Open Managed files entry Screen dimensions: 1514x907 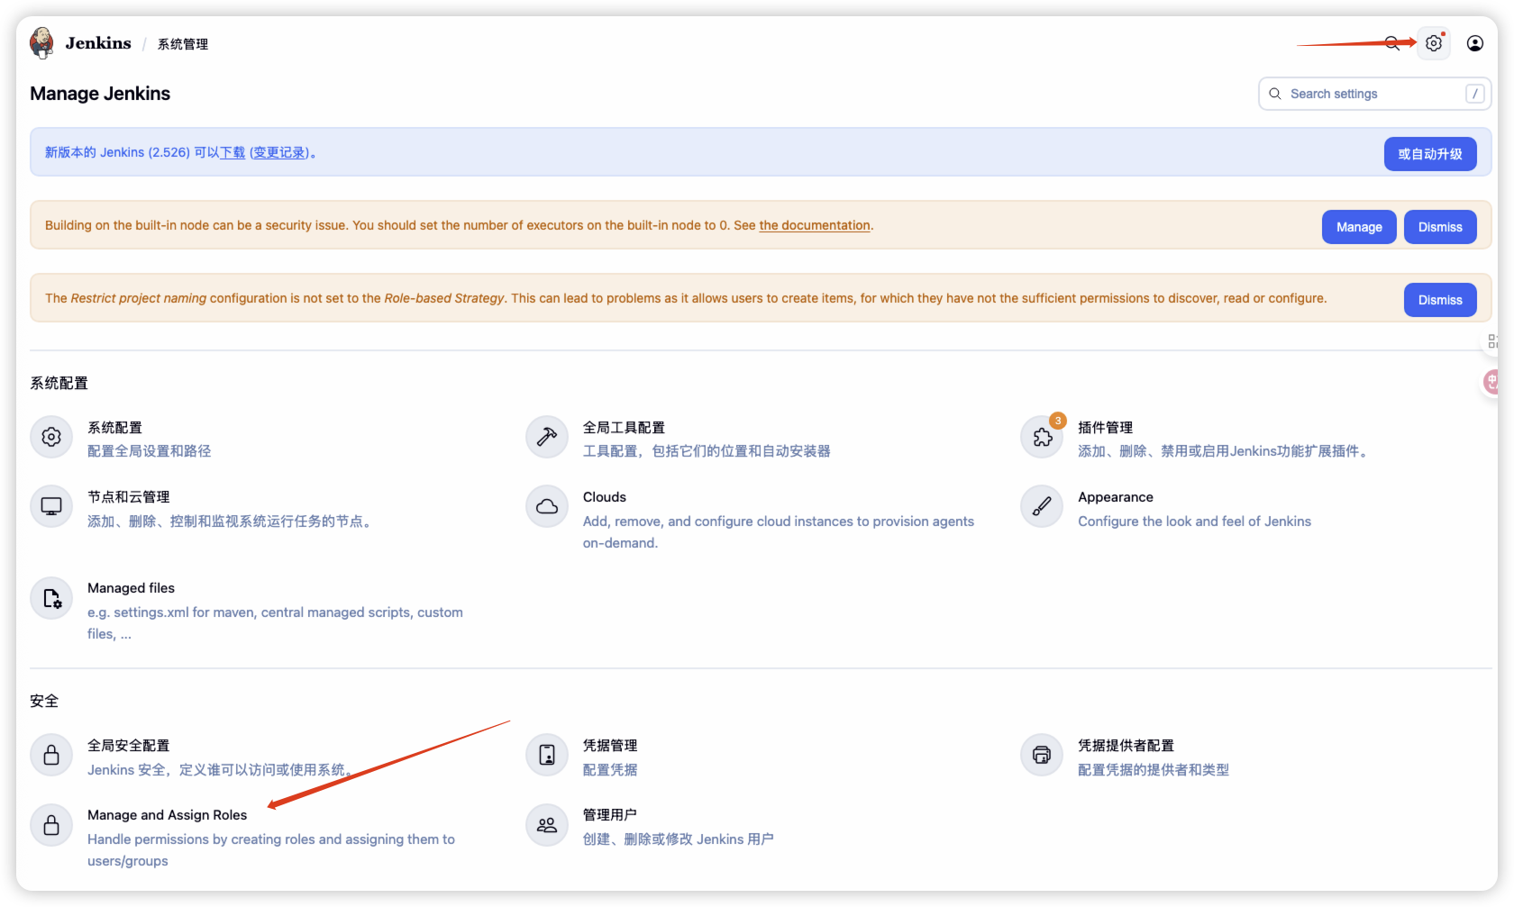coord(131,587)
